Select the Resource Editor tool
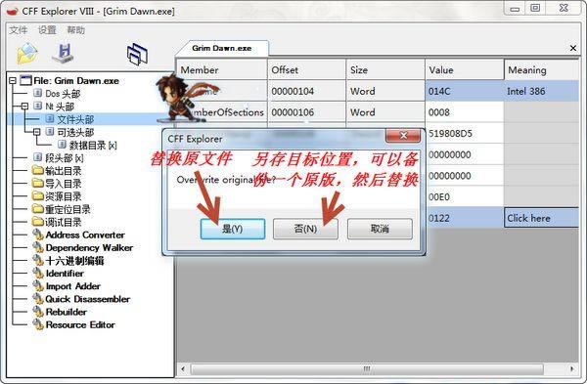The image size is (587, 384). point(80,324)
